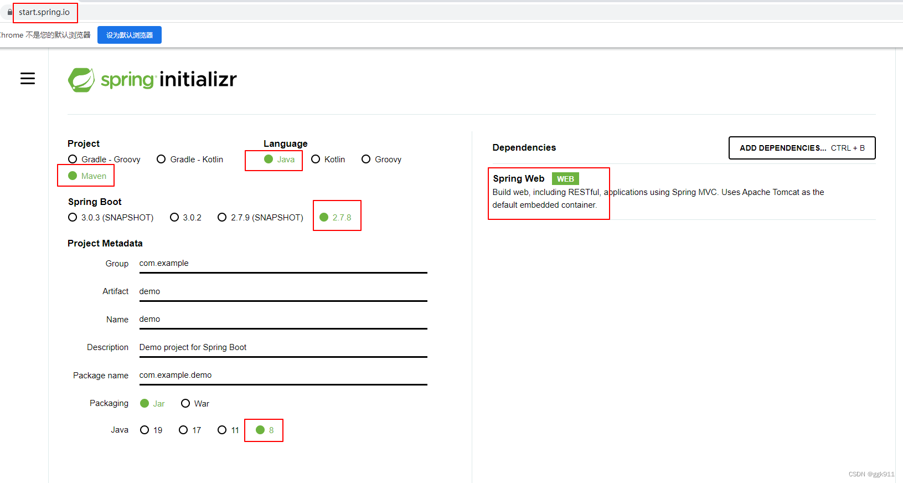Click the Package name input field
The height and width of the screenshot is (483, 903).
283,376
